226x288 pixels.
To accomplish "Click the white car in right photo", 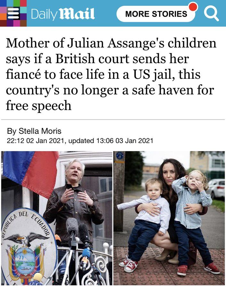I will (216, 189).
